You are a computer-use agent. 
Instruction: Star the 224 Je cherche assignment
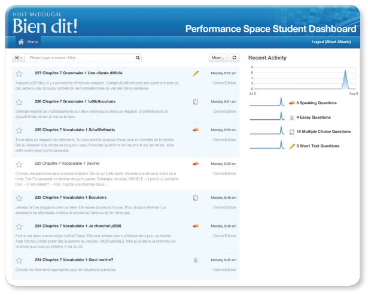pos(19,226)
